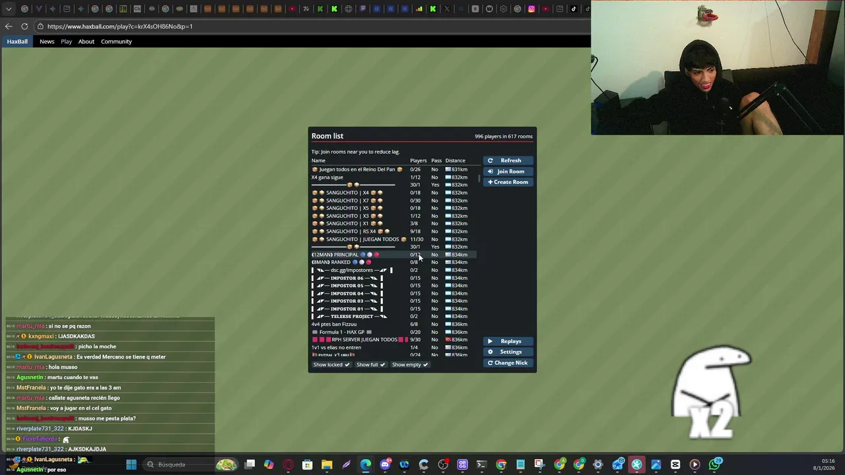
Task: Open Replays from the room list panel
Action: (x=508, y=341)
